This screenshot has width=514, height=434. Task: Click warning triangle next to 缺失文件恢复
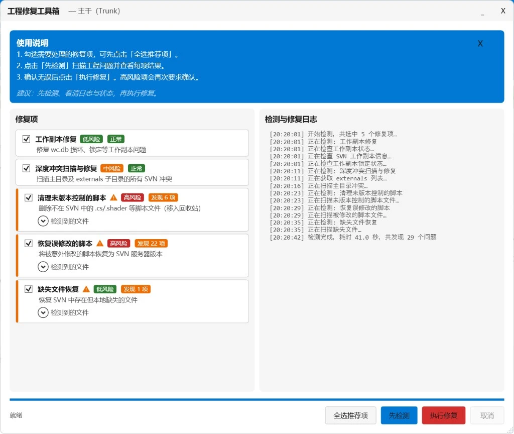(86, 289)
